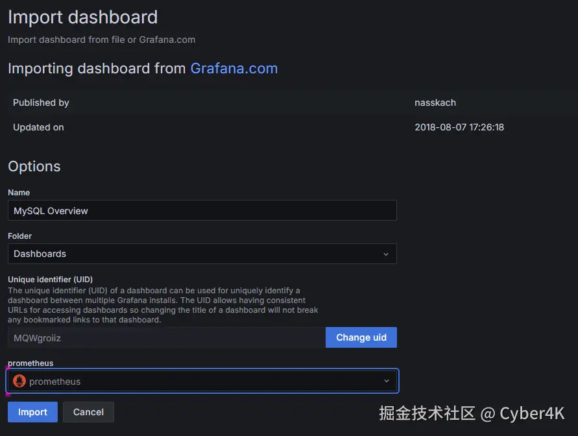The width and height of the screenshot is (578, 436).
Task: Click the Updated on label
Action: [38, 127]
